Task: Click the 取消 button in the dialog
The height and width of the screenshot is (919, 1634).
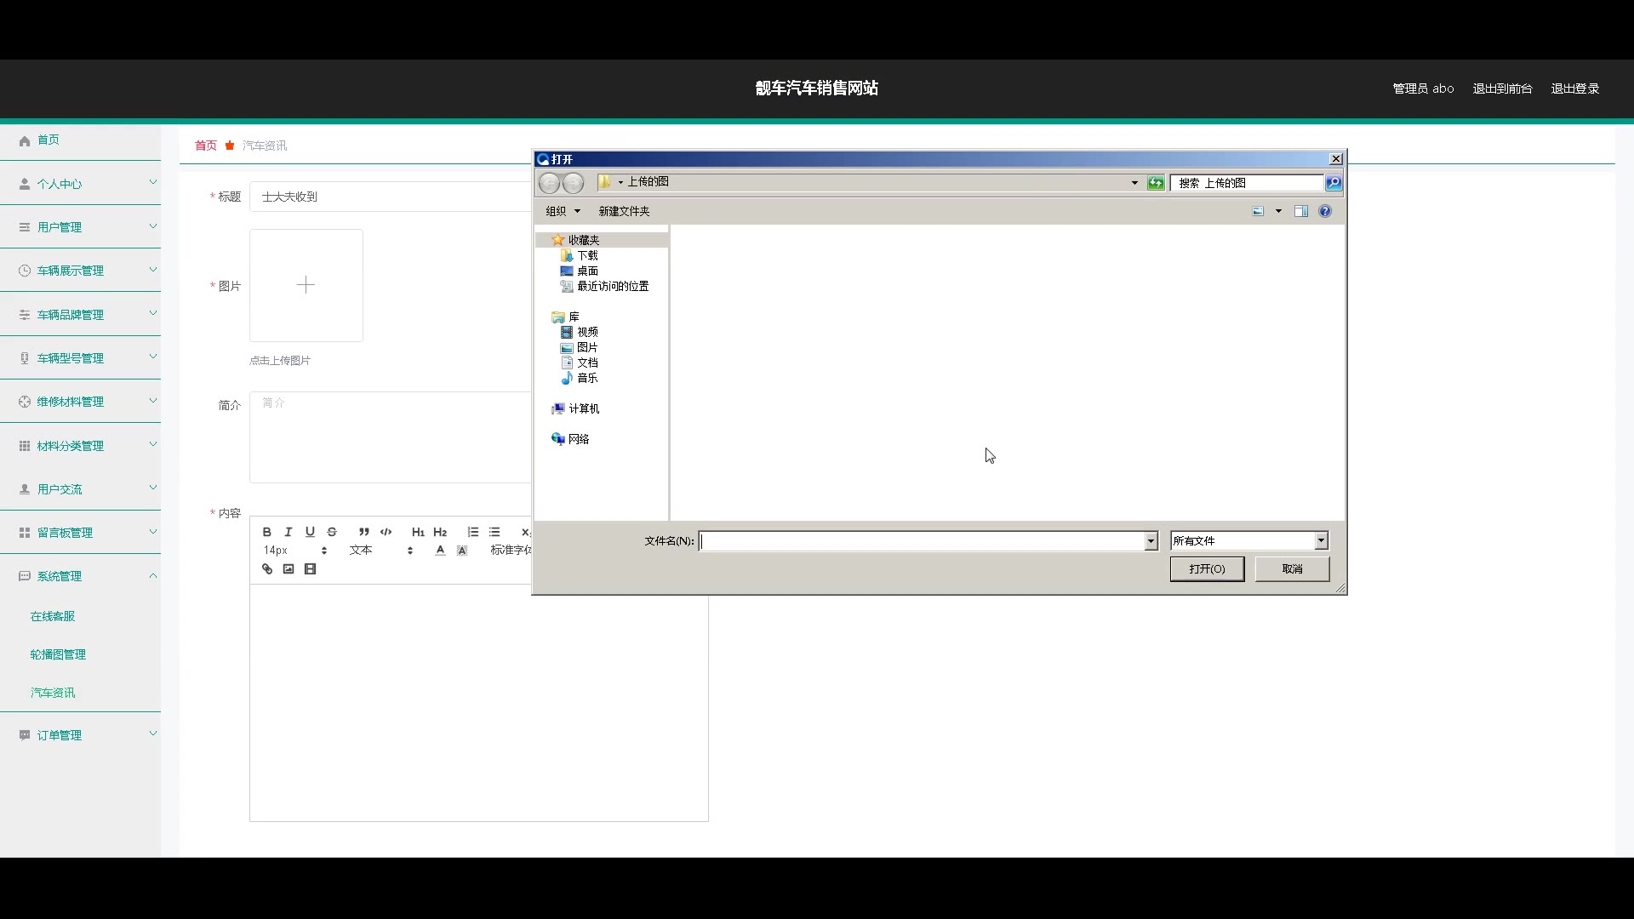Action: point(1292,569)
